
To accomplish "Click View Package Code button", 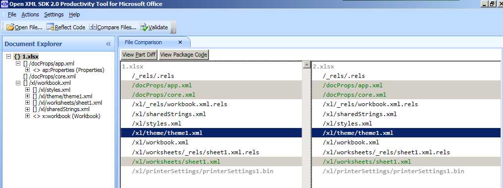I will tap(184, 55).
